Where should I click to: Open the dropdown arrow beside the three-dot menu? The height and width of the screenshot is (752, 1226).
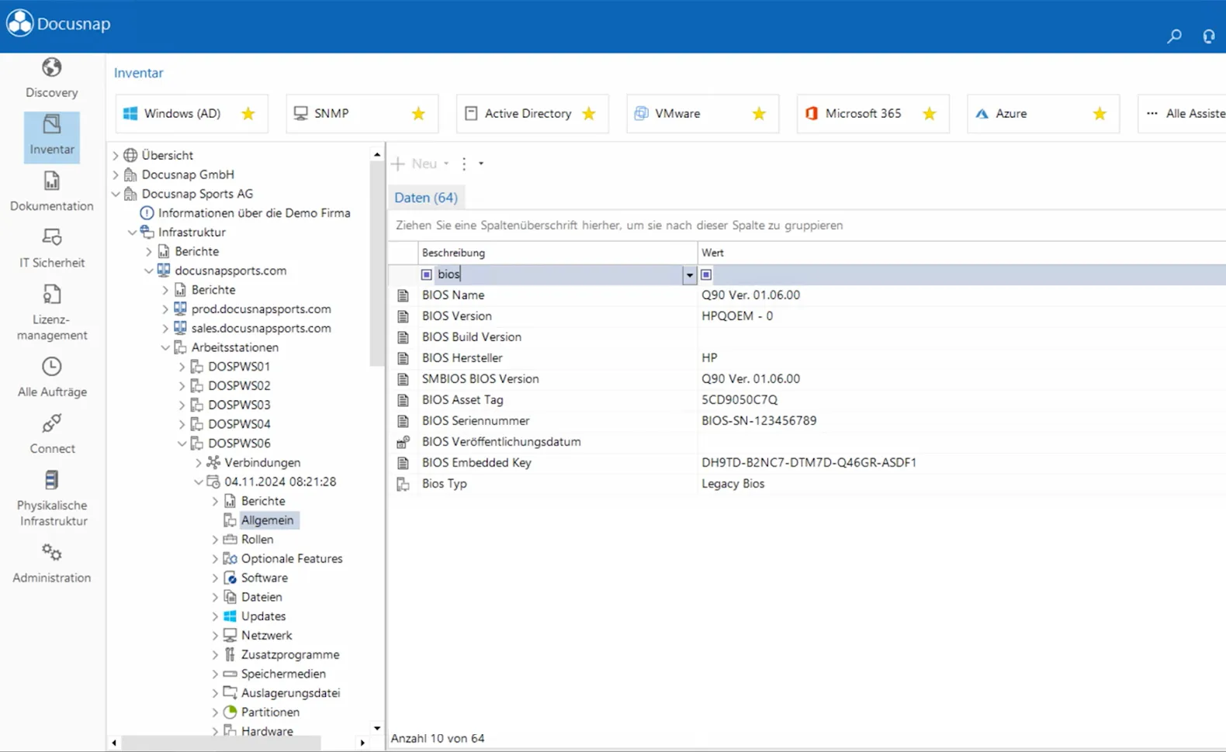[x=481, y=164]
